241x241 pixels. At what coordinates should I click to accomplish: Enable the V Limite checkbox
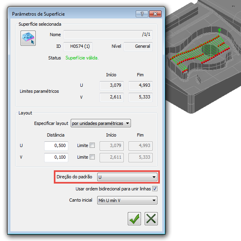(92, 157)
